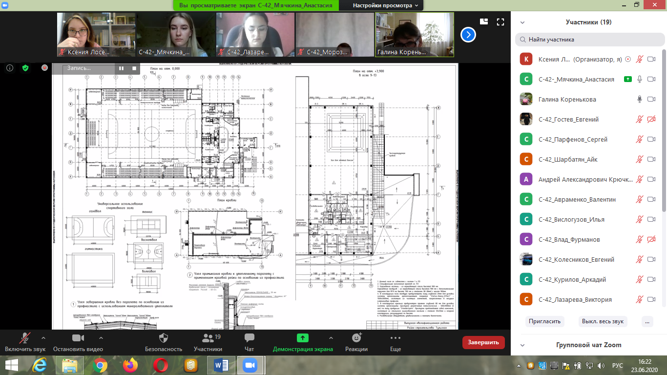Viewport: 667px width, 375px height.
Task: Open Участники panel from toolbar
Action: pyautogui.click(x=208, y=342)
